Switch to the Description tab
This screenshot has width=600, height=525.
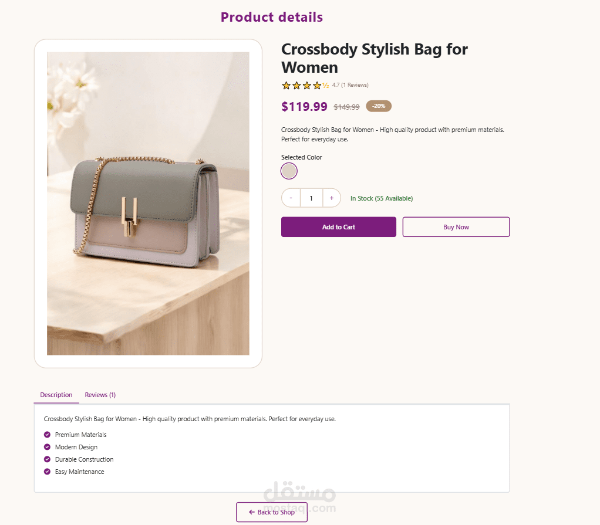point(56,395)
